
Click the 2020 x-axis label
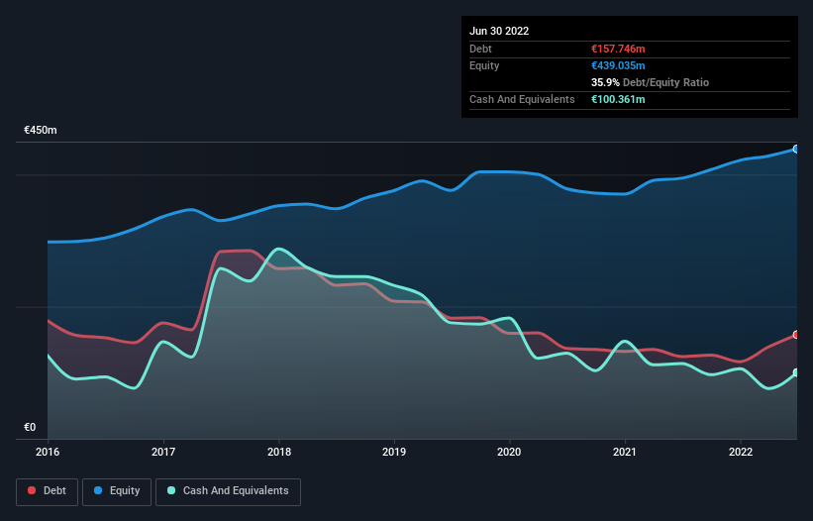coord(509,452)
